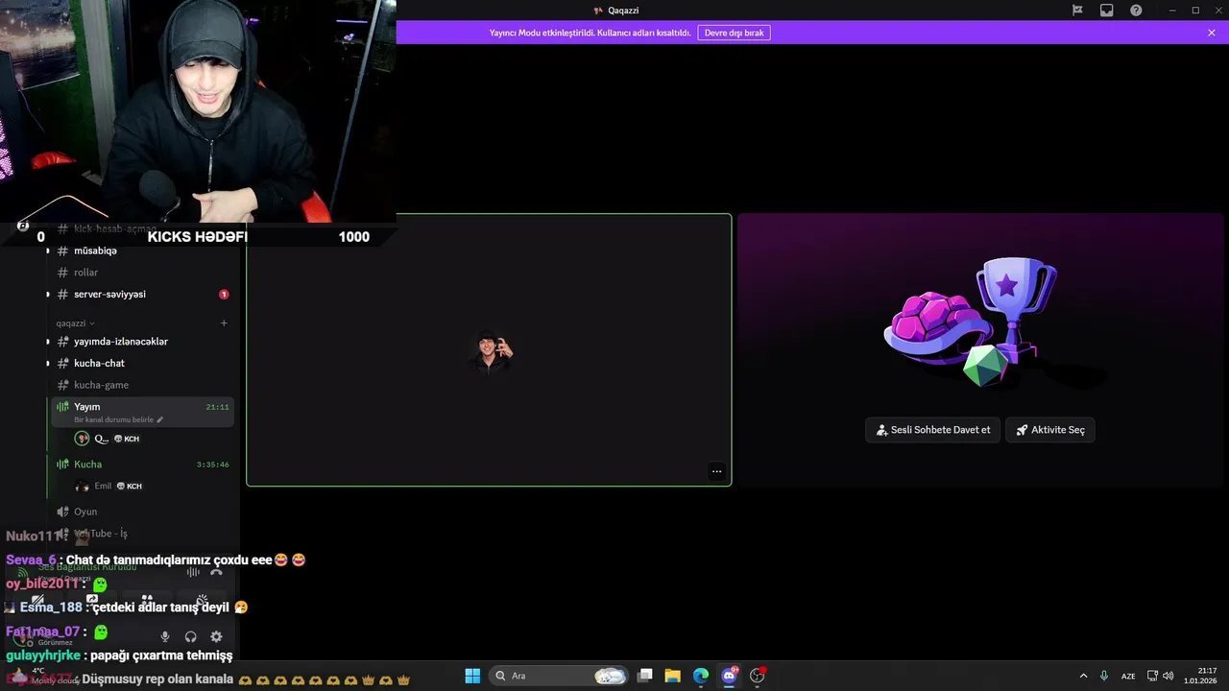1229x691 pixels.
Task: Edit channel status via pencil icon
Action: (x=160, y=419)
